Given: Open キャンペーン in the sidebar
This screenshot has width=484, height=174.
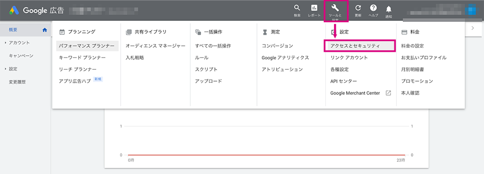Looking at the screenshot, I should (21, 56).
